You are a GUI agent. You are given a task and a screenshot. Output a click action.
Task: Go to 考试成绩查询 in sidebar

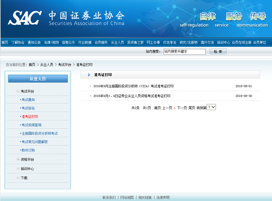pos(31,125)
